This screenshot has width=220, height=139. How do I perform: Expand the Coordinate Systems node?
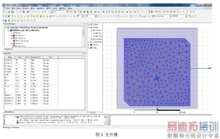click(x=89, y=42)
